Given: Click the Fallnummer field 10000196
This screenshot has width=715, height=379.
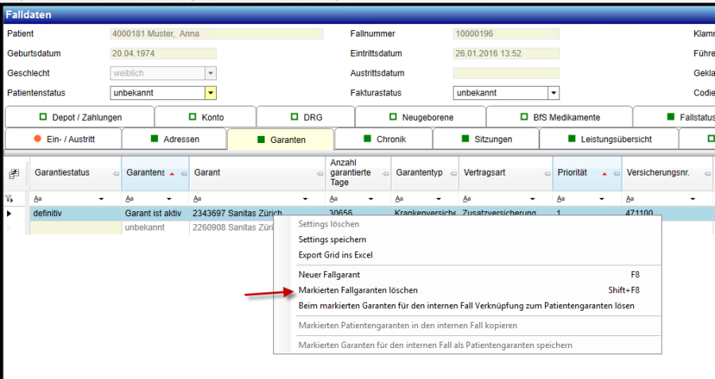Looking at the screenshot, I should coord(506,33).
